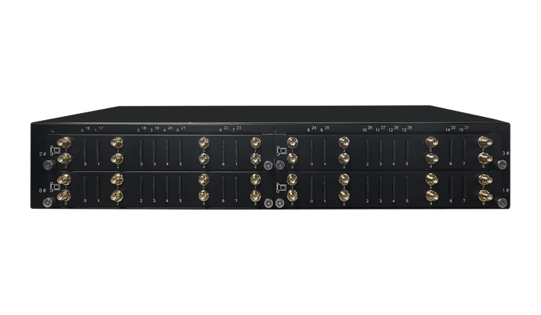Click the left thumbscrew of module 1#
Screen dimensions: 541x315
(280, 203)
